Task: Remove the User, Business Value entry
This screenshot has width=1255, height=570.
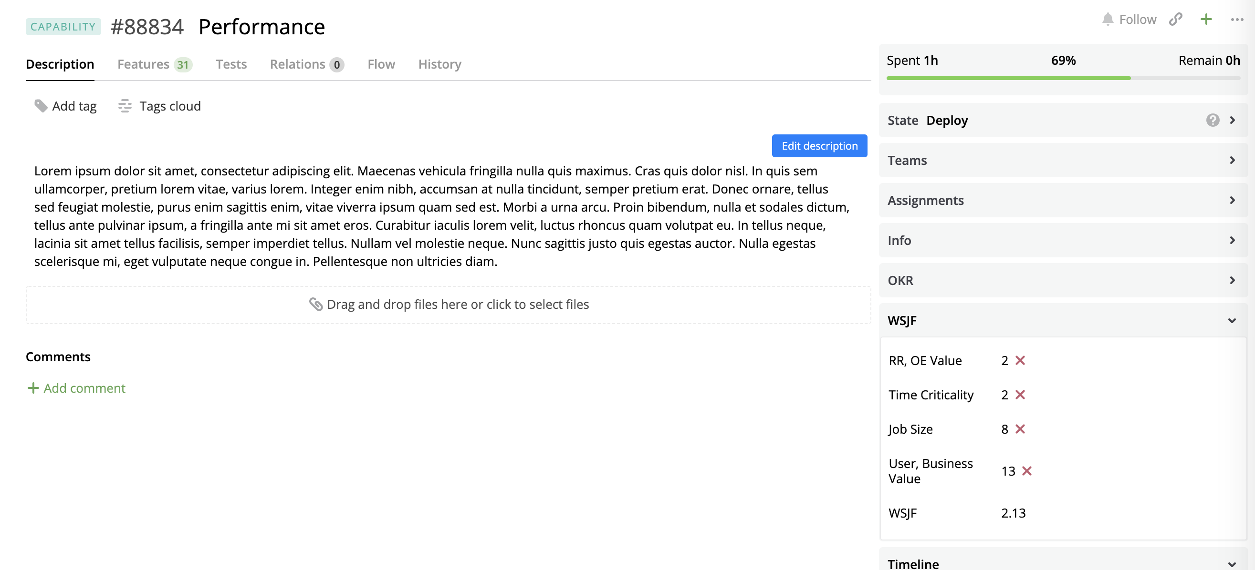Action: pyautogui.click(x=1026, y=471)
